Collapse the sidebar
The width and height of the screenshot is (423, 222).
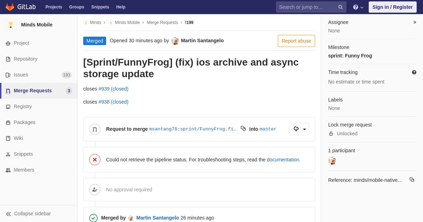pos(39,214)
